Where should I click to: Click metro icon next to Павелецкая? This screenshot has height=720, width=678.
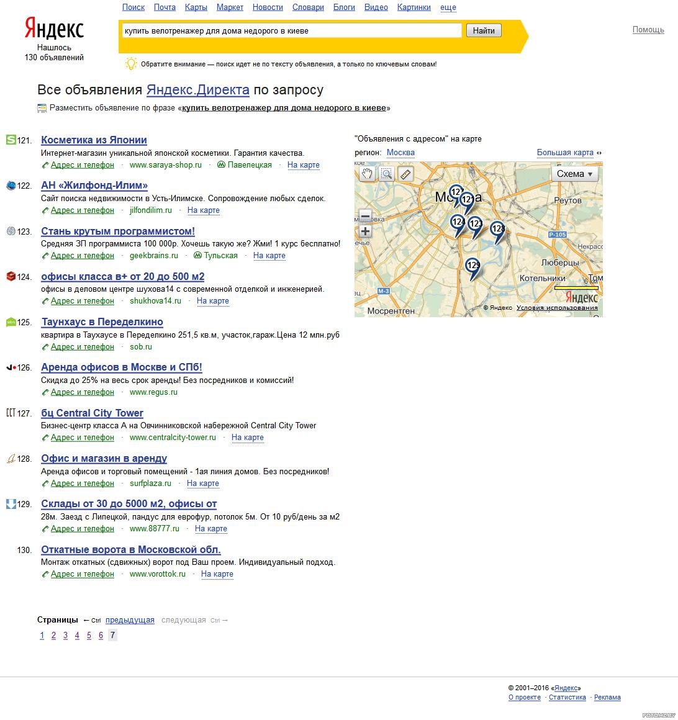[x=221, y=164]
